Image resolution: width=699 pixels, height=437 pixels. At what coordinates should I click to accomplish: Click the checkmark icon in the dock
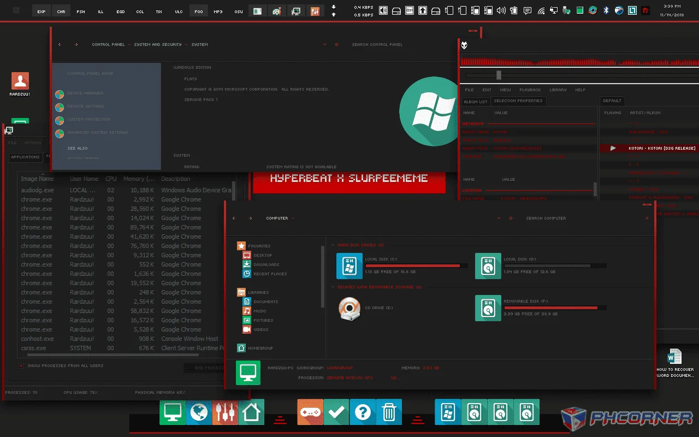click(x=336, y=412)
